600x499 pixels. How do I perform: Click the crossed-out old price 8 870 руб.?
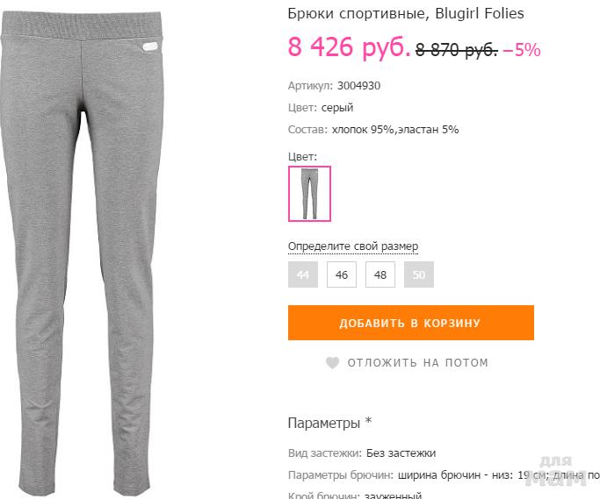[457, 50]
